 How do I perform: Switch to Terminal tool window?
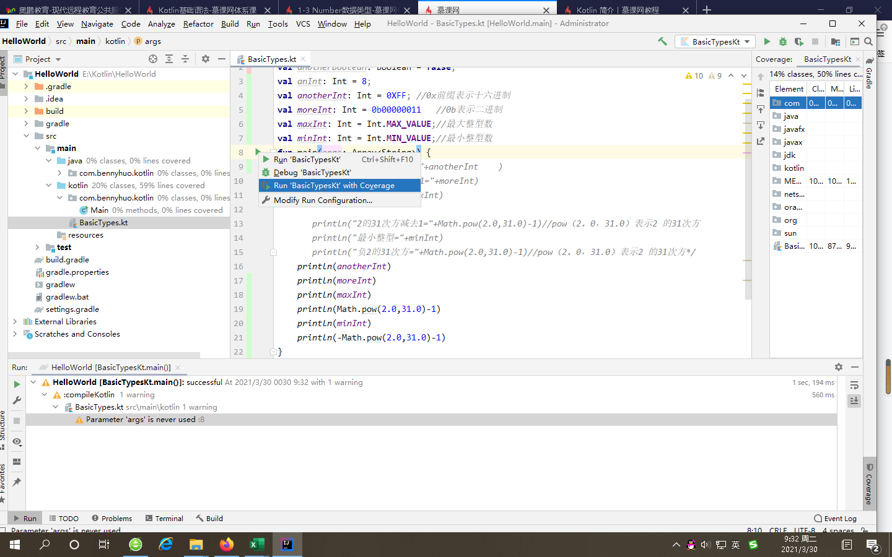click(164, 519)
